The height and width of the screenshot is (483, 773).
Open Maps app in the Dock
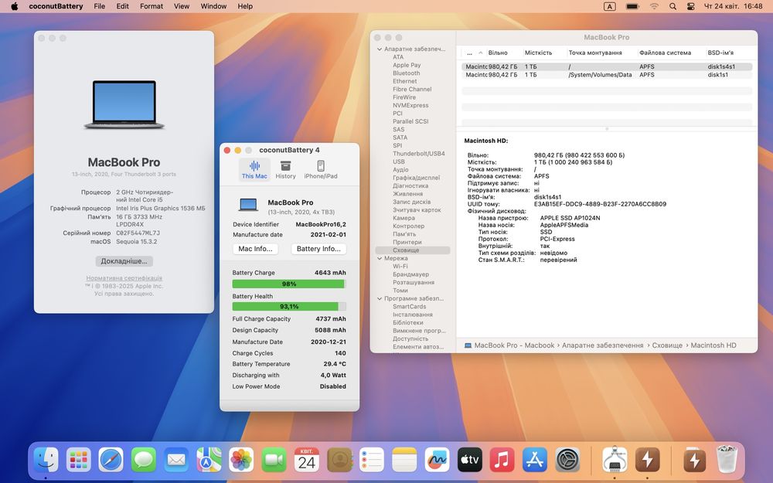[x=209, y=461]
